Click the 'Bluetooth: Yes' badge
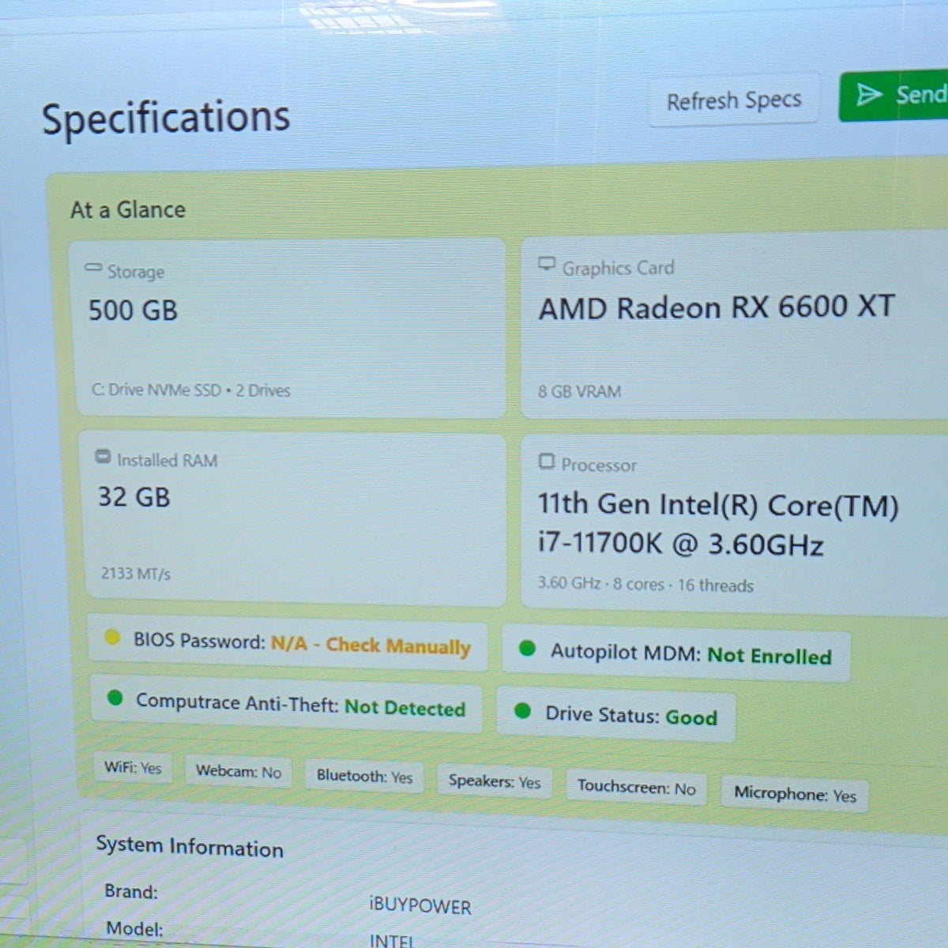Viewport: 948px width, 948px height. (365, 777)
